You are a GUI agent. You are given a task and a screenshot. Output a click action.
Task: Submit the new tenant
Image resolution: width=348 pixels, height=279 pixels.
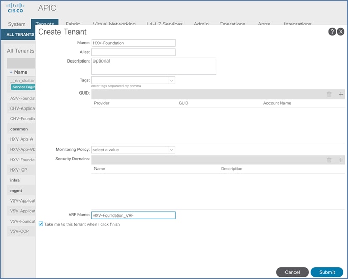(327, 272)
